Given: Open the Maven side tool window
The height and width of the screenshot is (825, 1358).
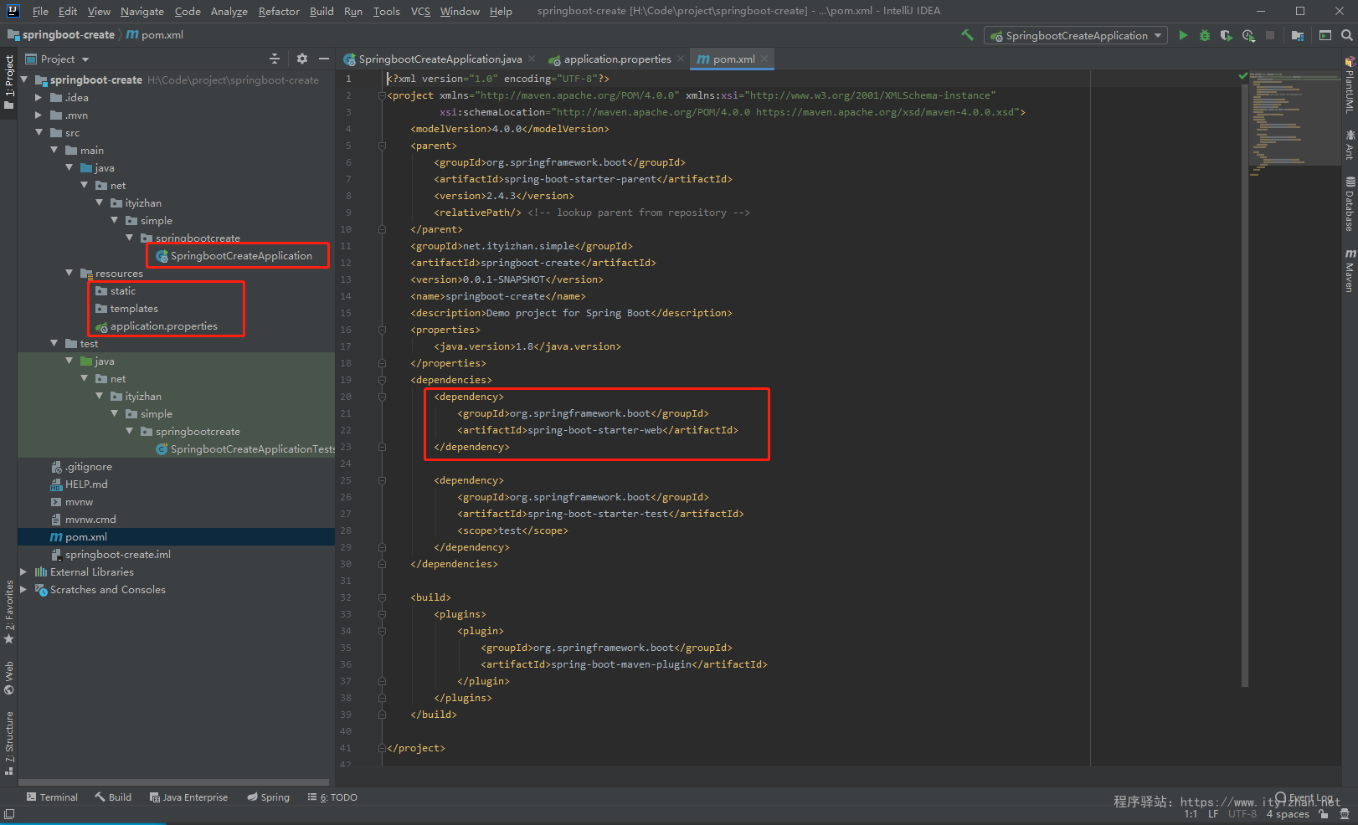Looking at the screenshot, I should (1350, 270).
